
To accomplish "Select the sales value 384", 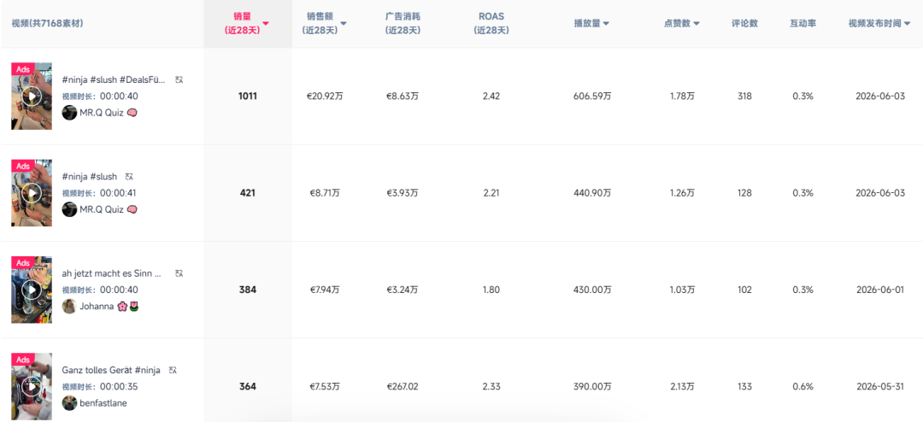I will [x=248, y=290].
